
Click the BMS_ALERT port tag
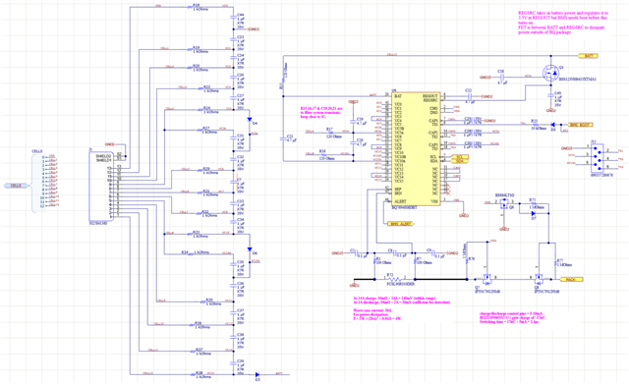400,224
